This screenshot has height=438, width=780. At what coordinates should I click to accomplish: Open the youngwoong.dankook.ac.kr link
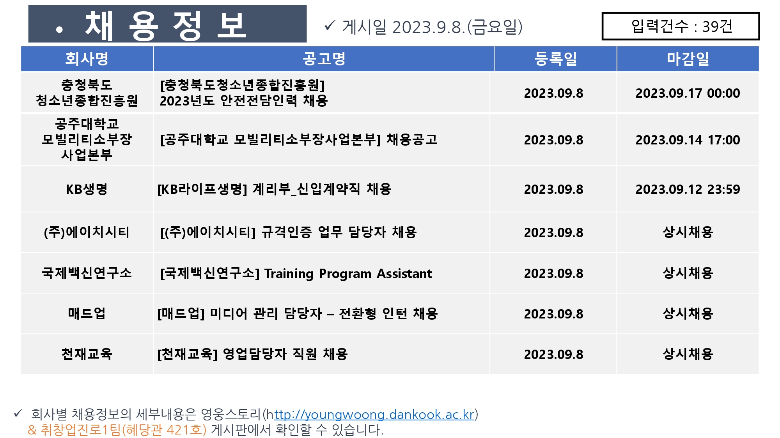pos(374,415)
